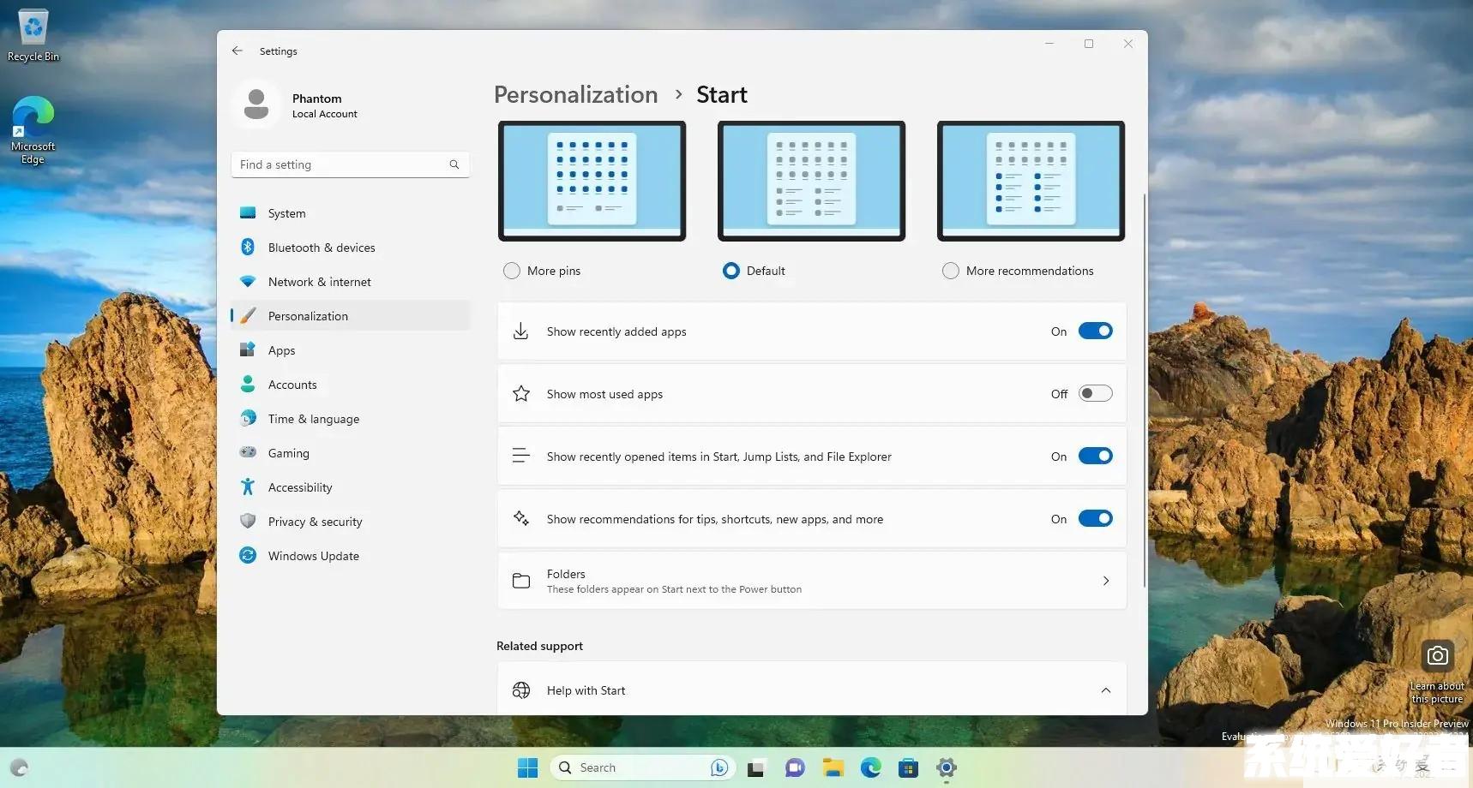Open Folders settings chevron
This screenshot has width=1473, height=788.
[x=1105, y=581]
